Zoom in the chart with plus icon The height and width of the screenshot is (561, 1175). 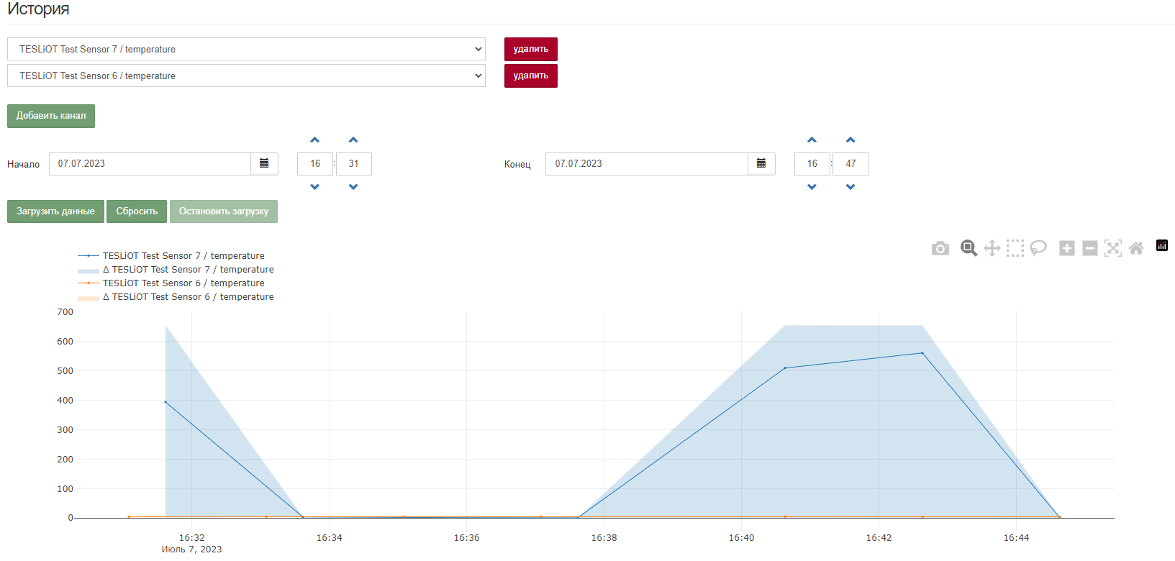point(1067,248)
